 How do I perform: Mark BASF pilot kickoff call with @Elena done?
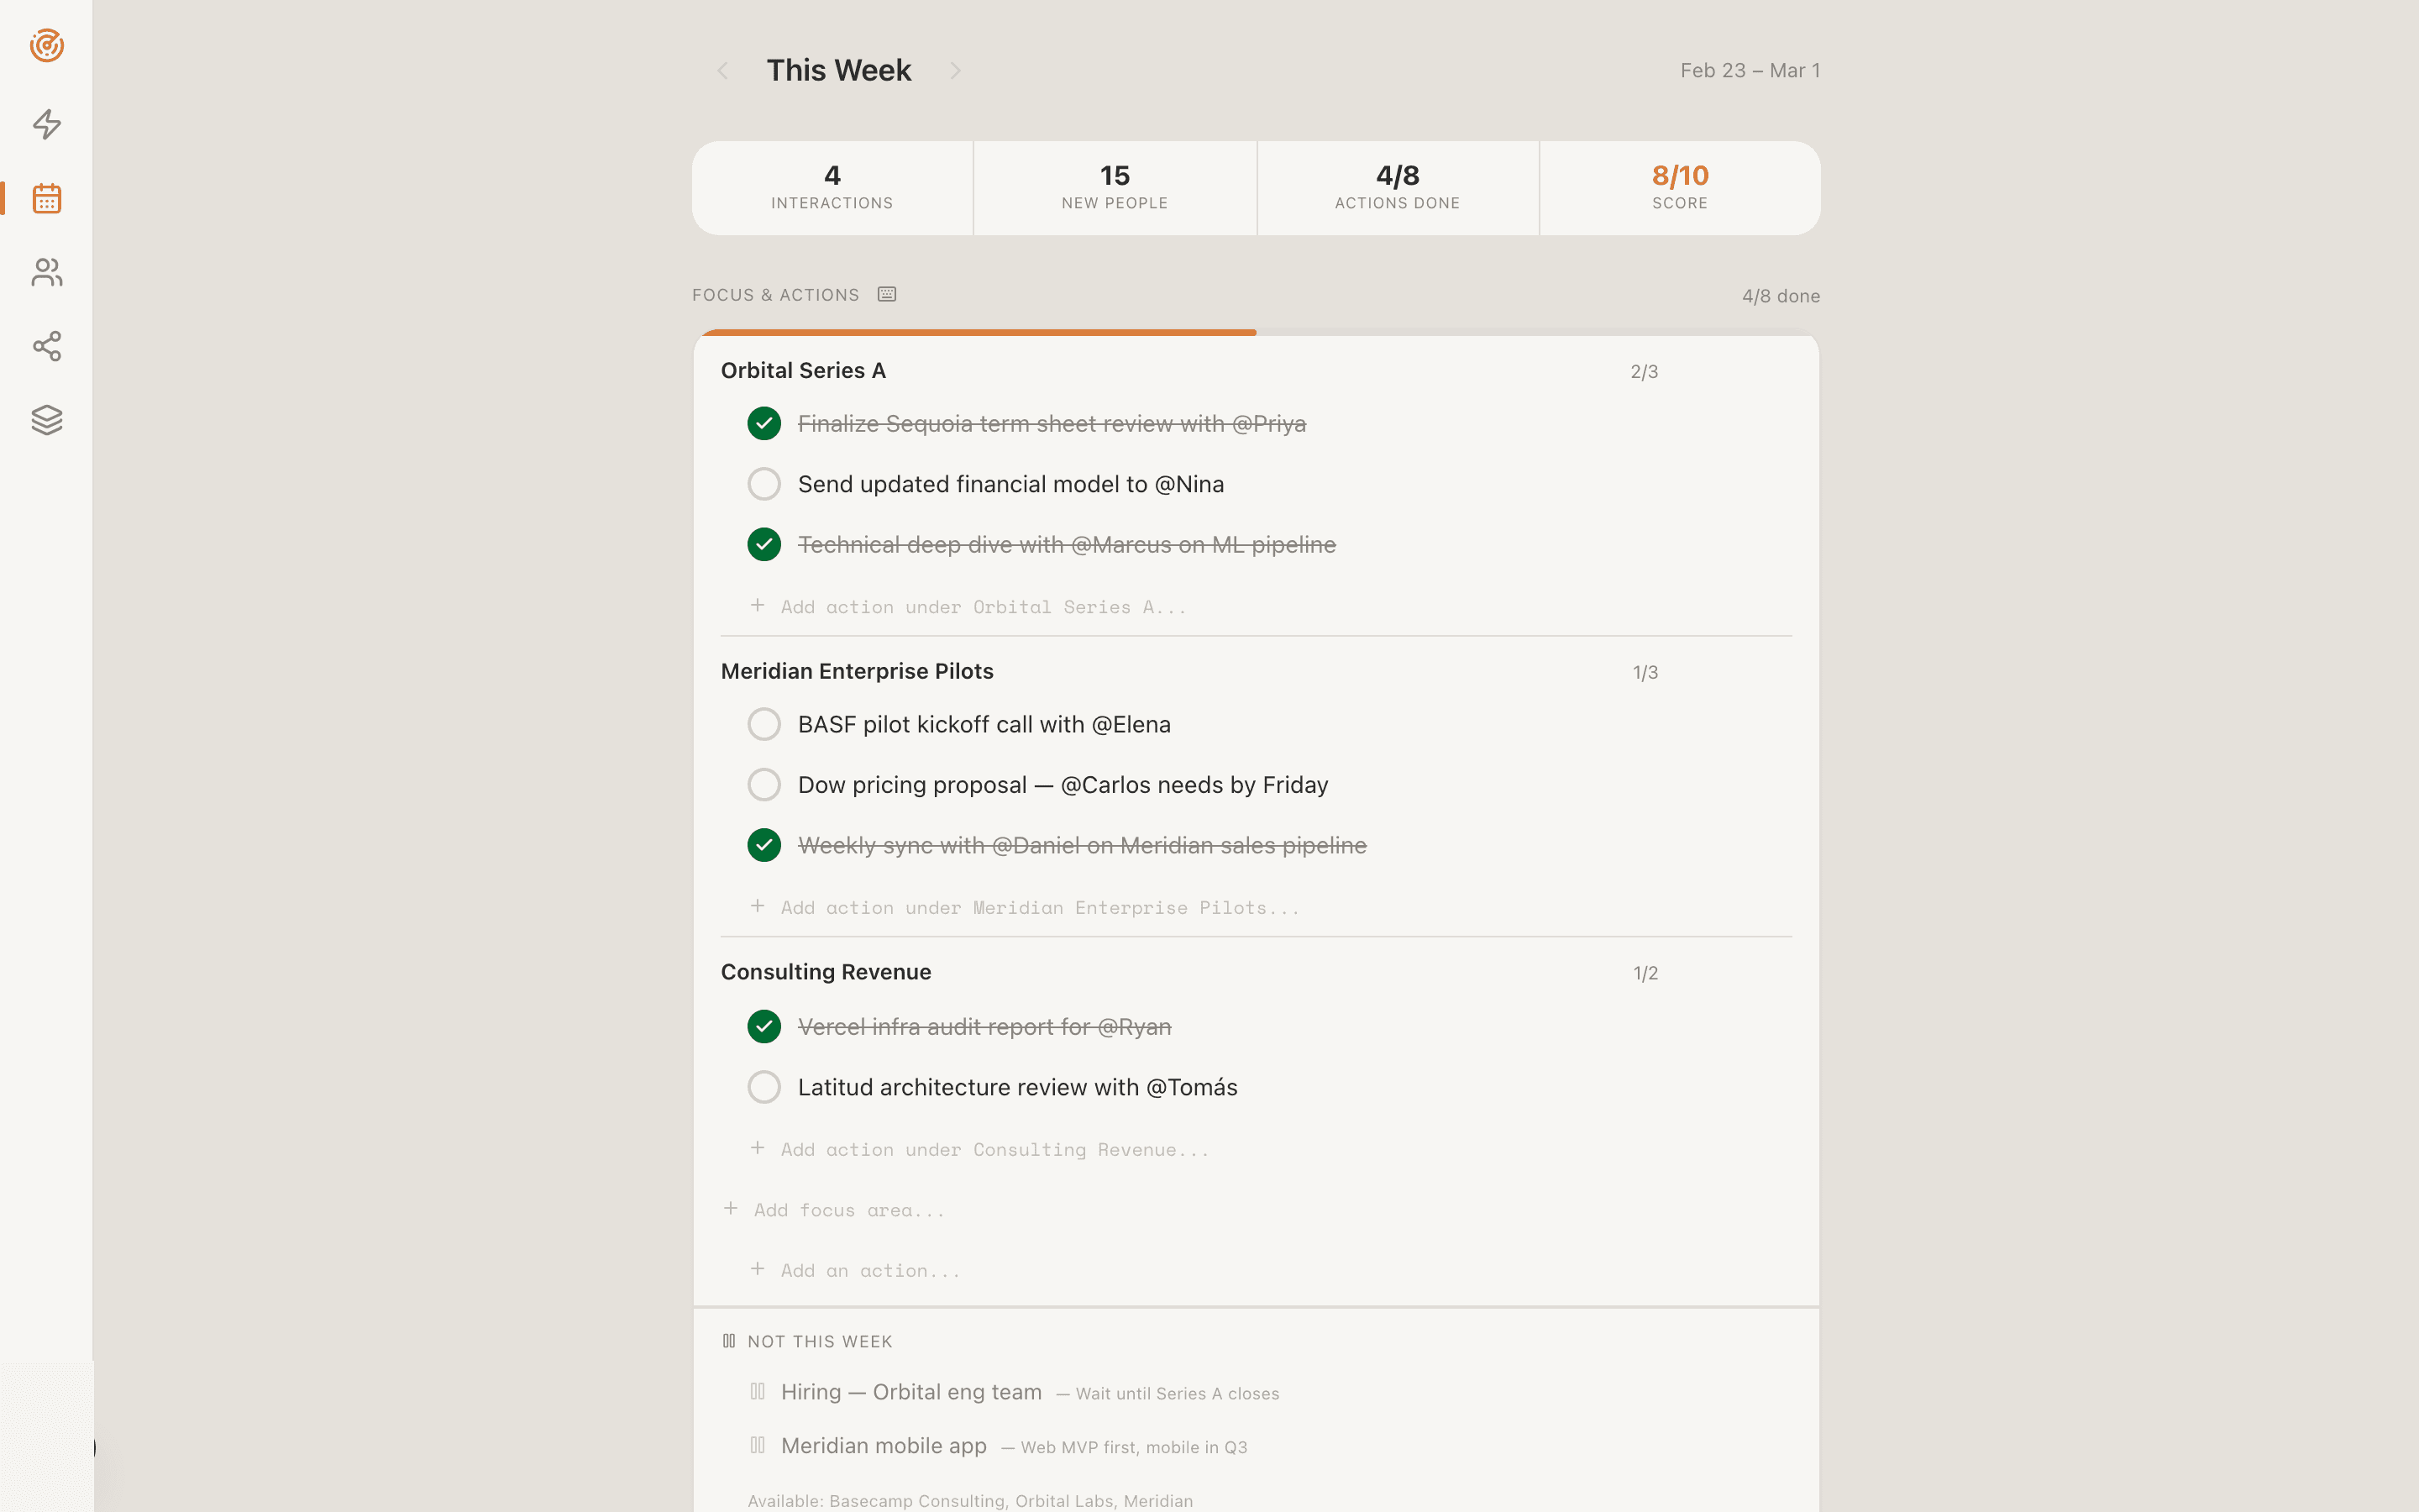[x=763, y=724]
